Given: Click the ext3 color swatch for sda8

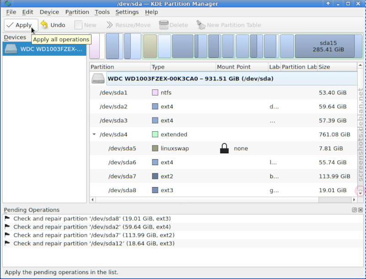Looking at the screenshot, I should click(x=155, y=190).
